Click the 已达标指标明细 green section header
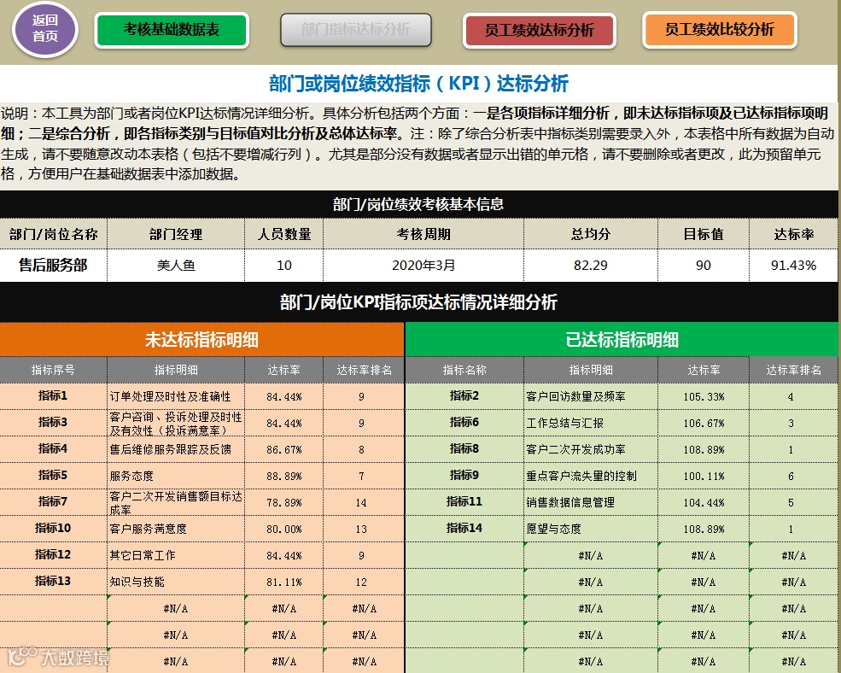 coord(622,339)
